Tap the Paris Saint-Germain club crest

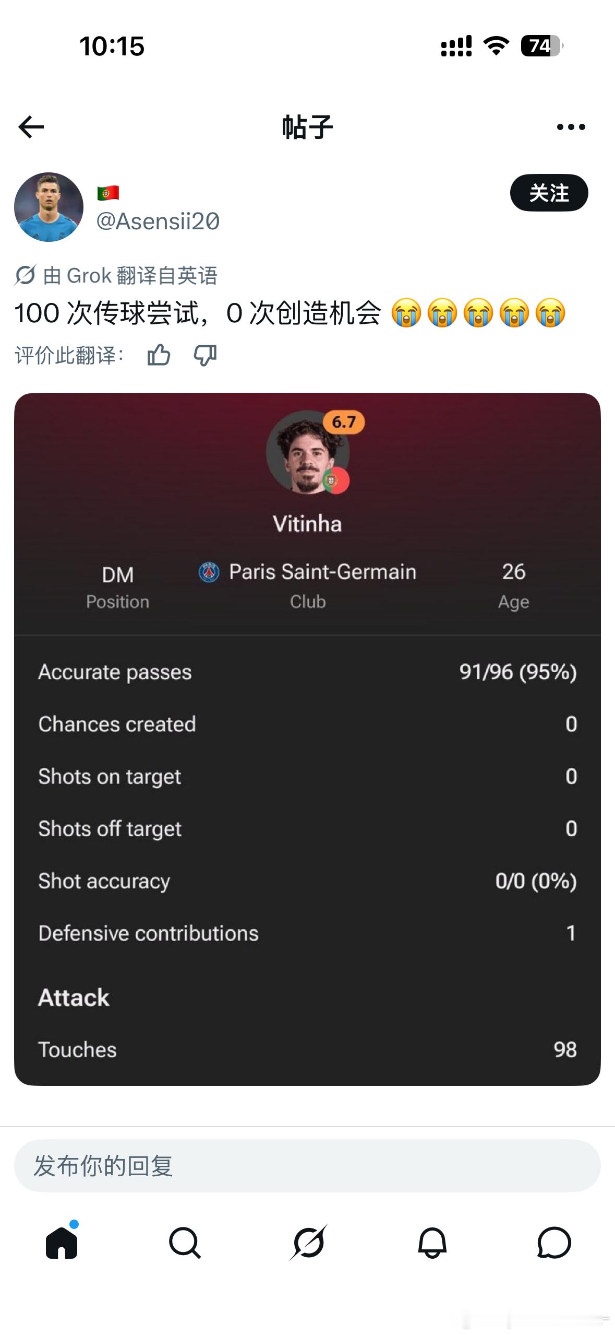click(209, 572)
